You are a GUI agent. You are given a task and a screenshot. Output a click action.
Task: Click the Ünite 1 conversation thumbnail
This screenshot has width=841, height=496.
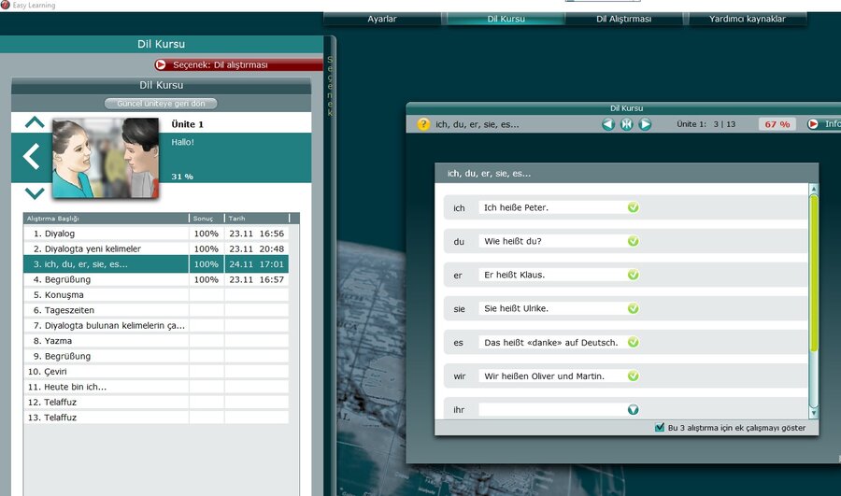tap(106, 158)
